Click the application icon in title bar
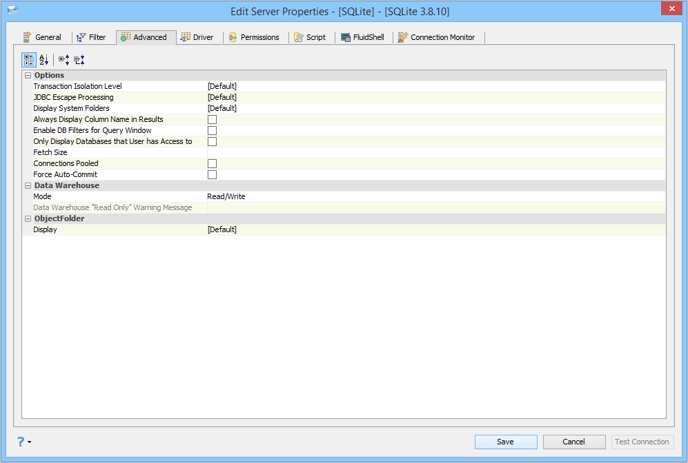The height and width of the screenshot is (463, 688). coord(13,11)
